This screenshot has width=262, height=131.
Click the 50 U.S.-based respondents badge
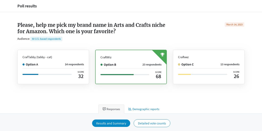(x=46, y=39)
